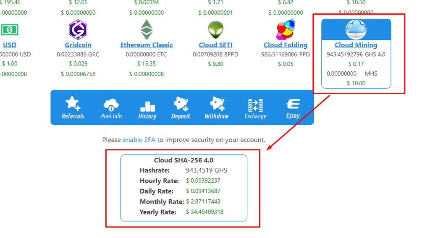Select Cloud SETI balance 0.00709208 BPPD
The width and height of the screenshot is (430, 238).
coord(215,54)
